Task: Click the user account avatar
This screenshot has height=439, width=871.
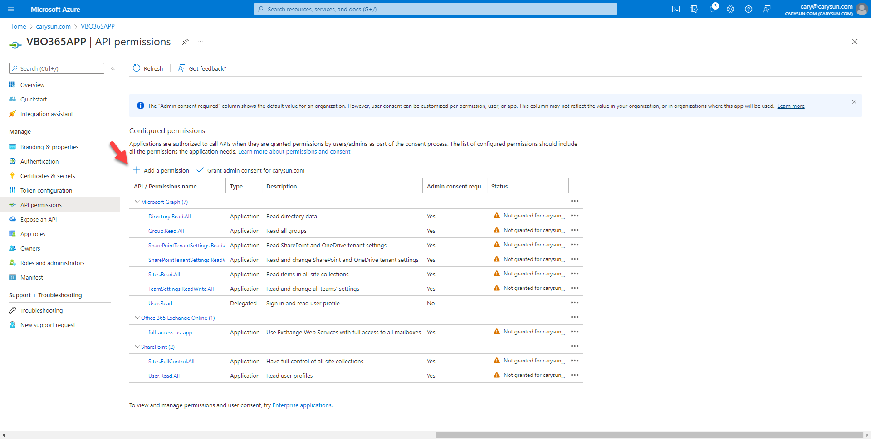Action: pos(861,9)
